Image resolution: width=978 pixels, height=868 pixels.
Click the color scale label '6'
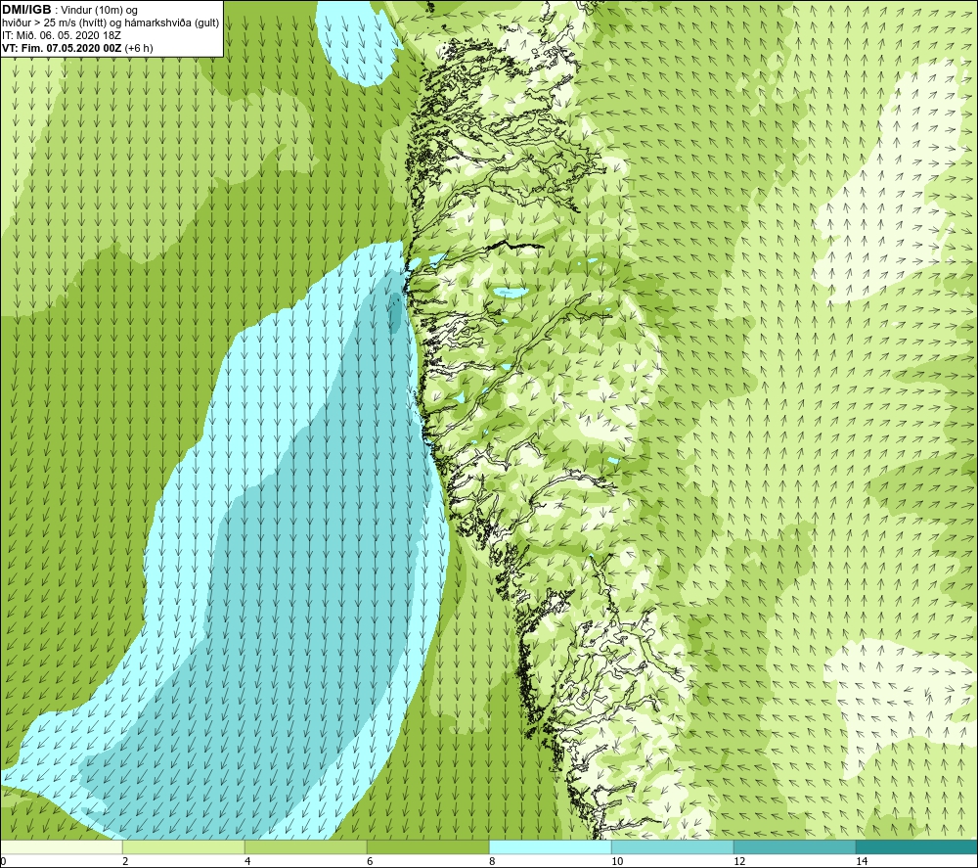pos(370,862)
